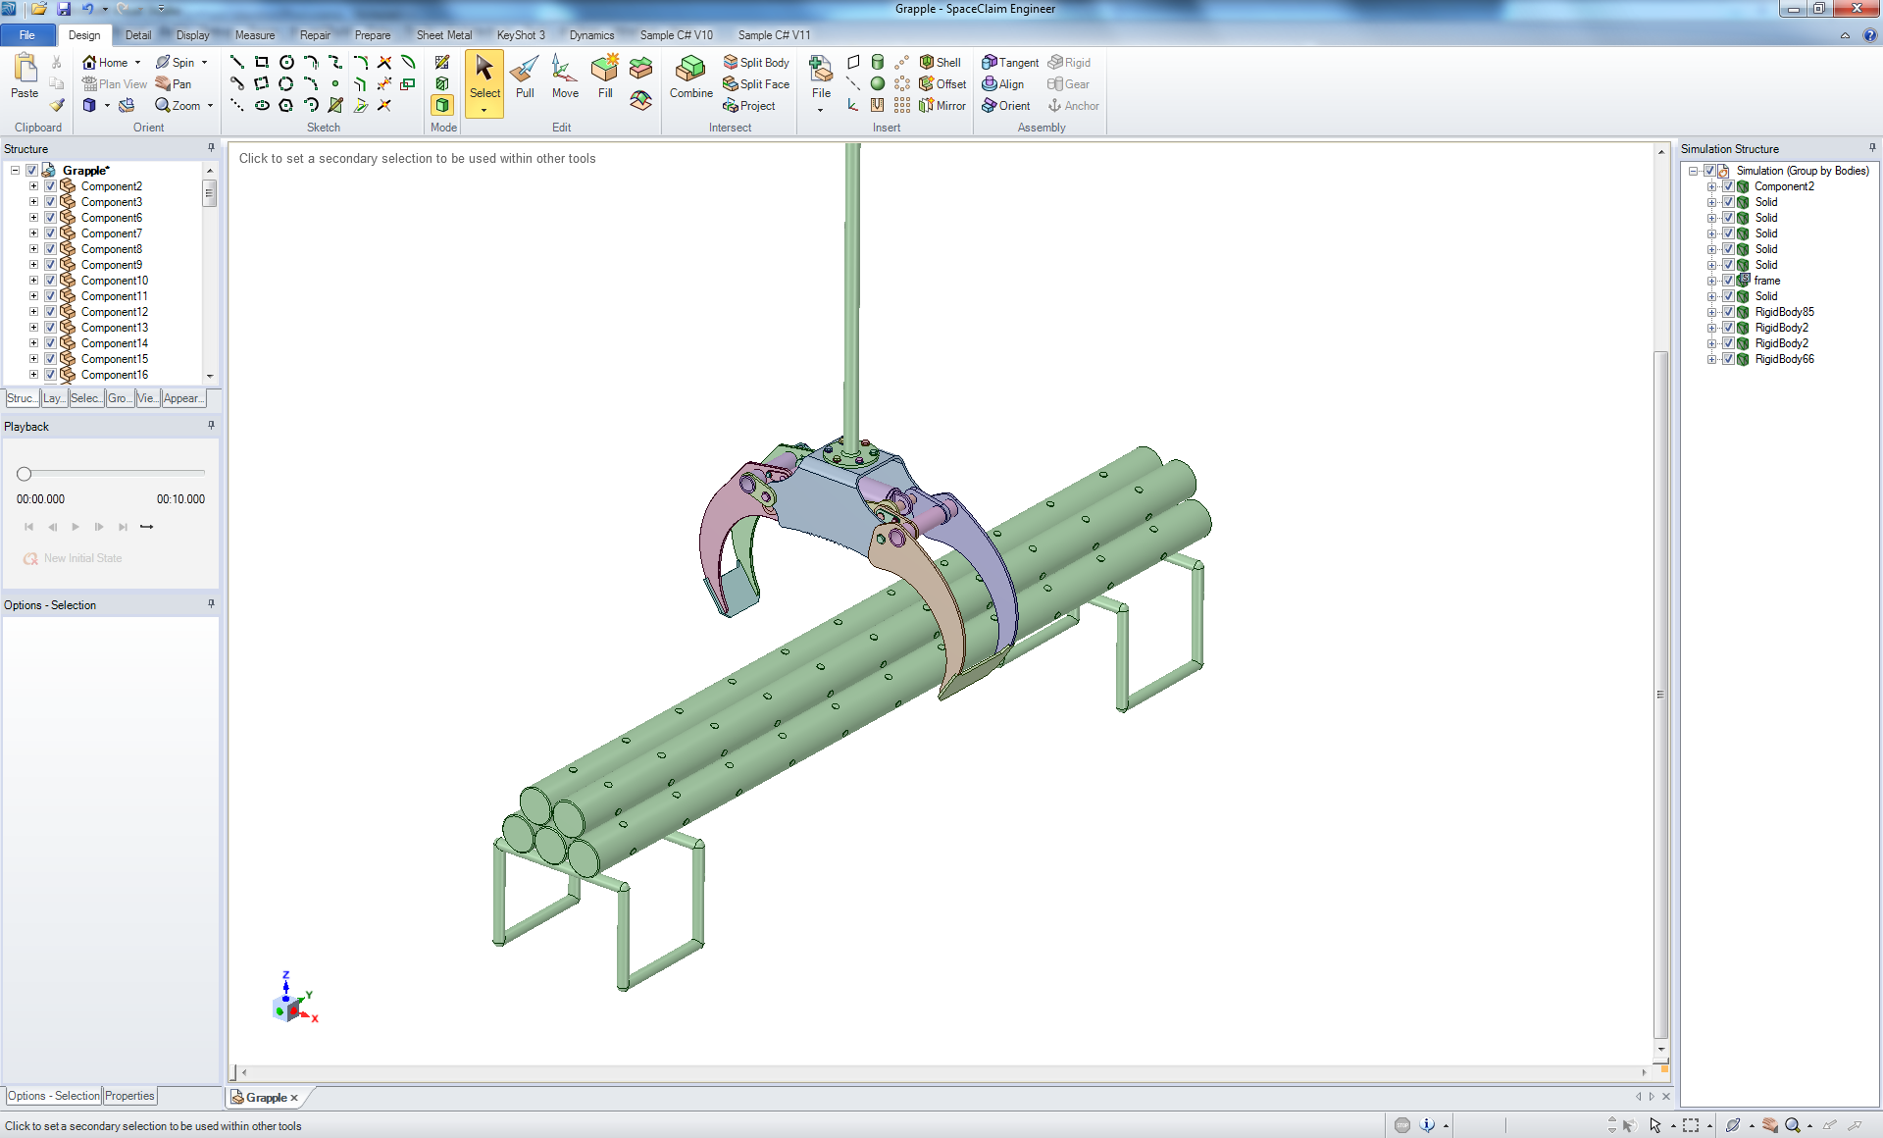Viewport: 1883px width, 1138px height.
Task: Expand Component10 in the Structure tree
Action: tap(33, 280)
